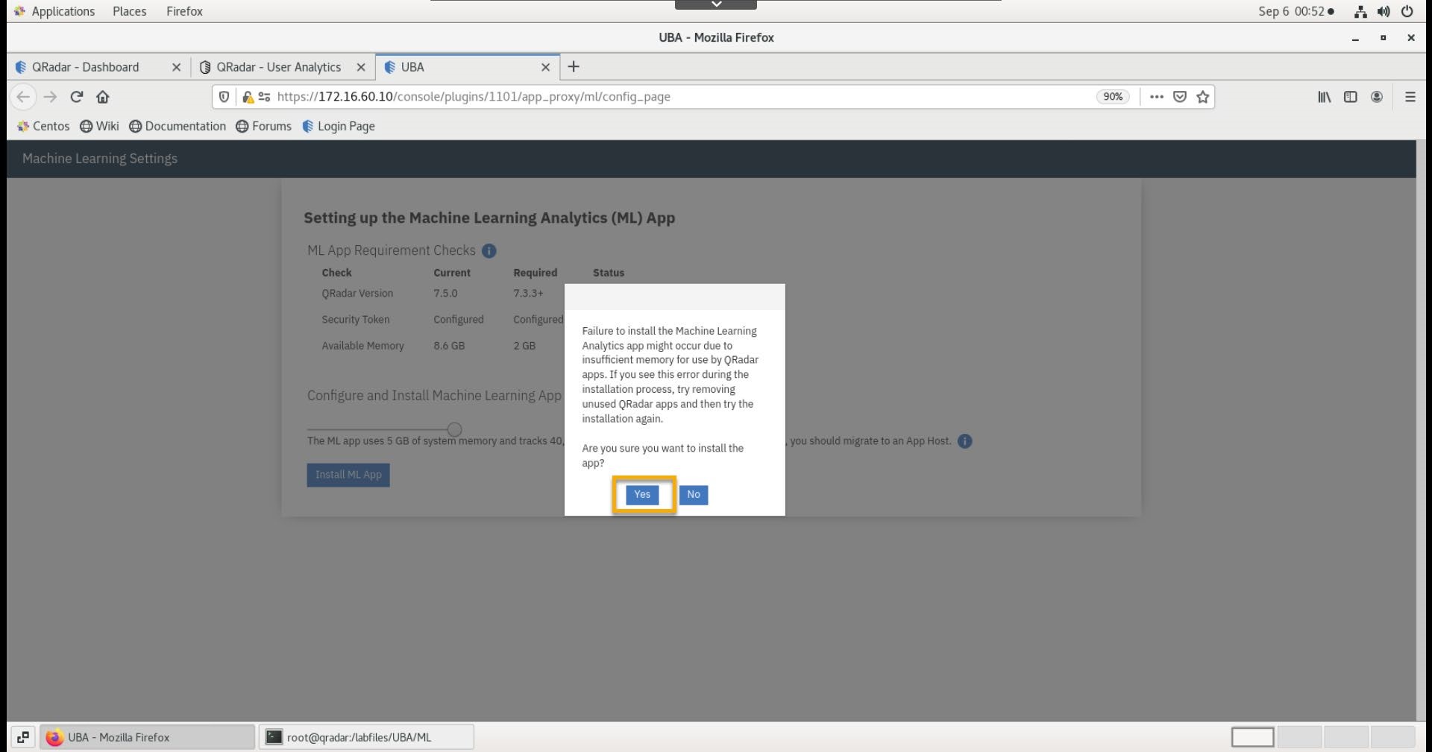This screenshot has height=752, width=1432.
Task: Open ML App Requirement Checks info icon
Action: pyautogui.click(x=489, y=251)
